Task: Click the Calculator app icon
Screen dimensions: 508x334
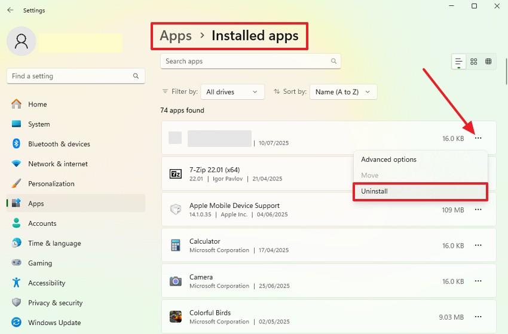Action: 176,245
